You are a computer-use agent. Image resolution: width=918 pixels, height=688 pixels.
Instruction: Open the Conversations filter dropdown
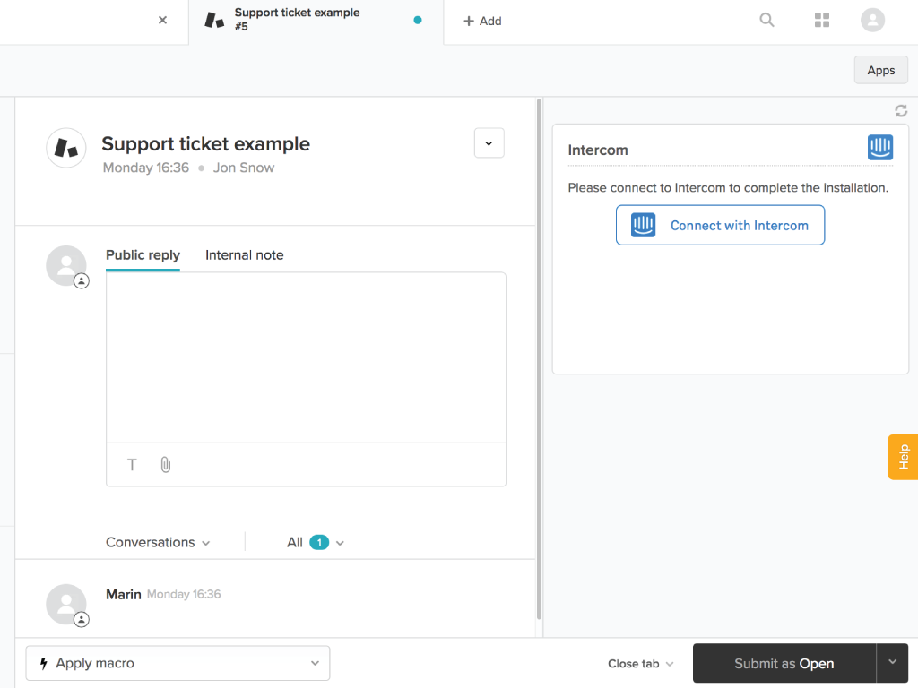click(158, 542)
